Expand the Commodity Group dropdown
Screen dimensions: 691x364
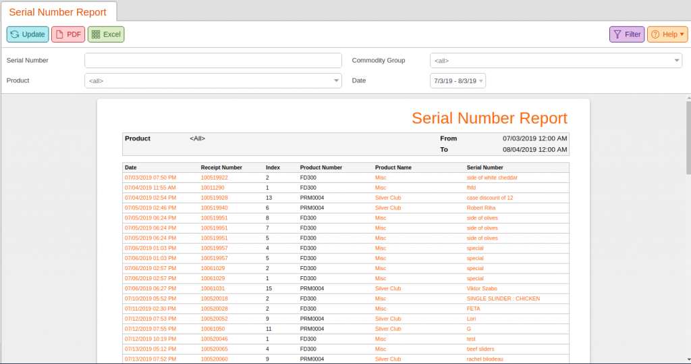pyautogui.click(x=676, y=61)
